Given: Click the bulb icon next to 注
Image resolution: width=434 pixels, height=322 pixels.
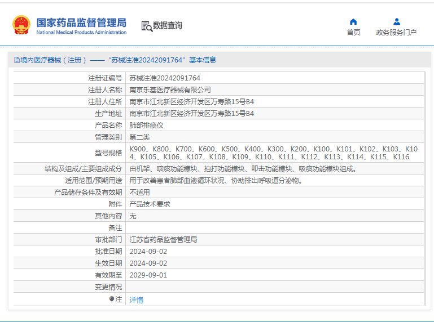Looking at the screenshot, I should (x=112, y=299).
